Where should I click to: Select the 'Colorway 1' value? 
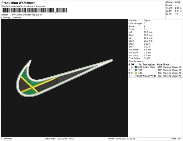click(17, 18)
